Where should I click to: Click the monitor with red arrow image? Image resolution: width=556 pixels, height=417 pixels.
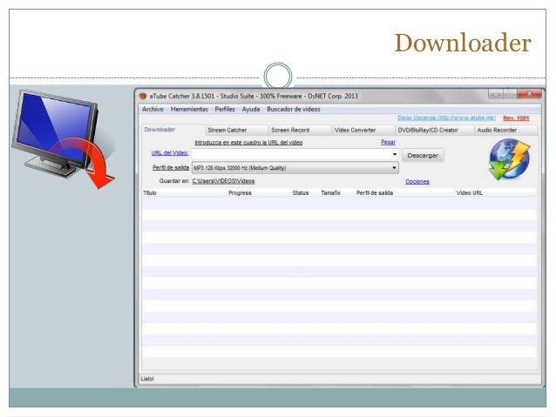click(x=63, y=139)
